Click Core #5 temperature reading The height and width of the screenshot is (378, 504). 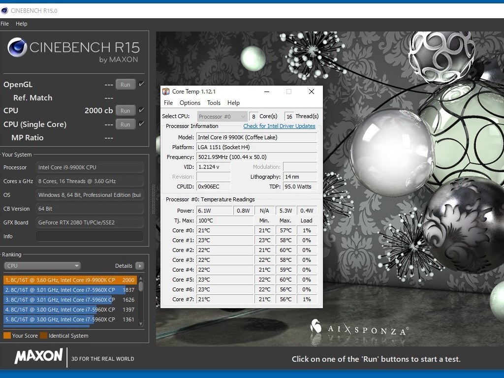225,280
